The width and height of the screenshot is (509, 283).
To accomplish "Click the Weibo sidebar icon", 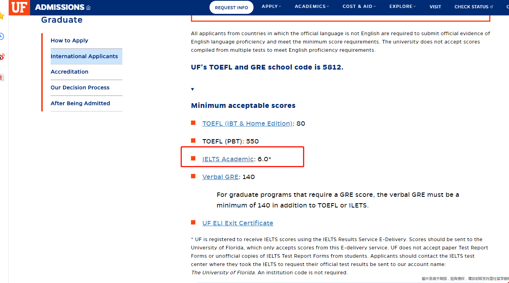I will [2, 57].
